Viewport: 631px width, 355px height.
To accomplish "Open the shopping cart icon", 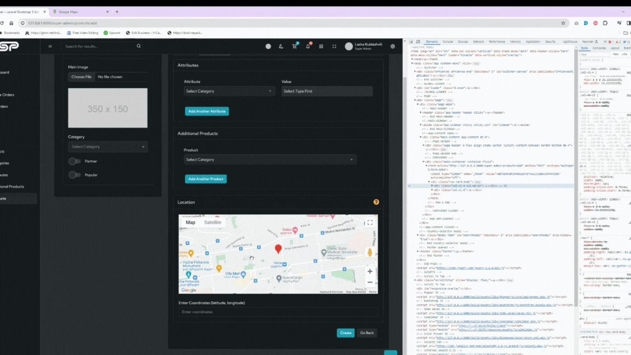I will pyautogui.click(x=295, y=46).
